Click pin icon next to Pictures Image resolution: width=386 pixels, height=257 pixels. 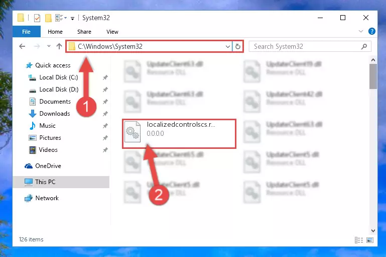tap(105, 138)
